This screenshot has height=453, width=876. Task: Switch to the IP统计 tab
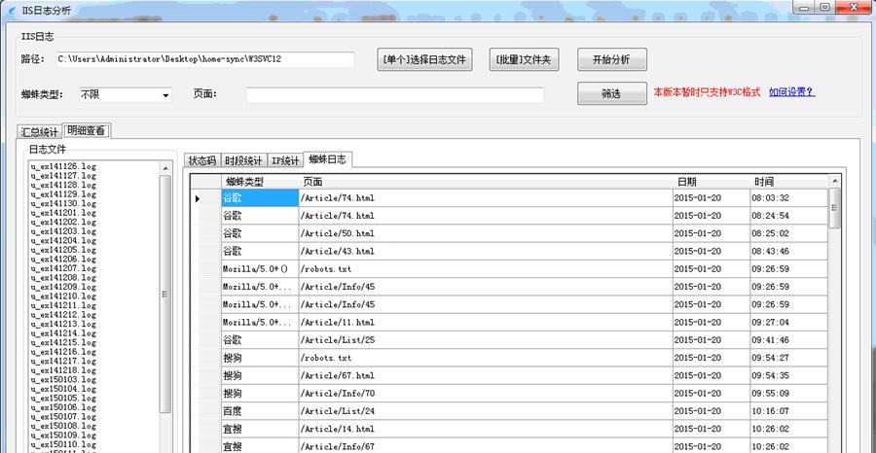tap(285, 161)
